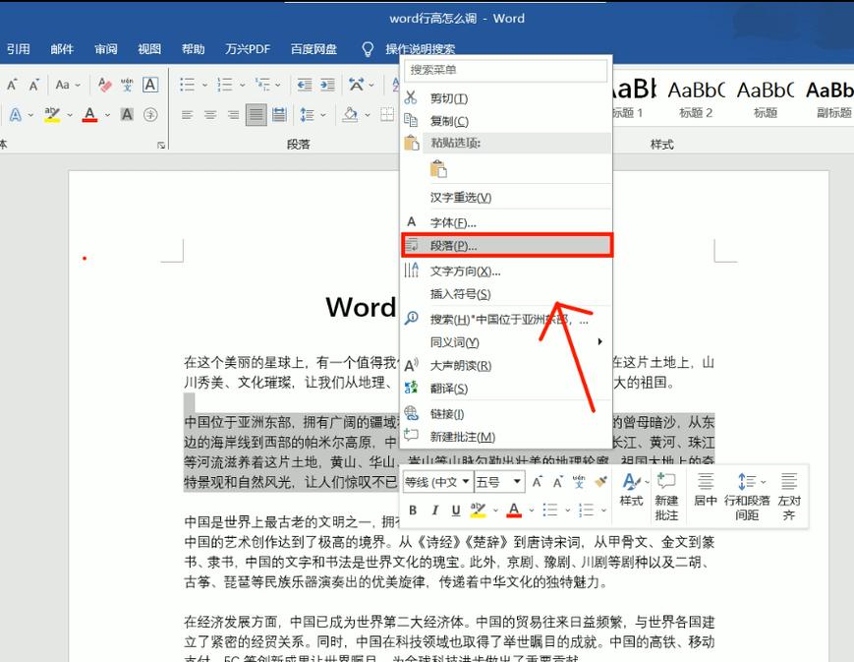
Task: Click the Enclosed Characters circle icon
Action: pos(150,114)
